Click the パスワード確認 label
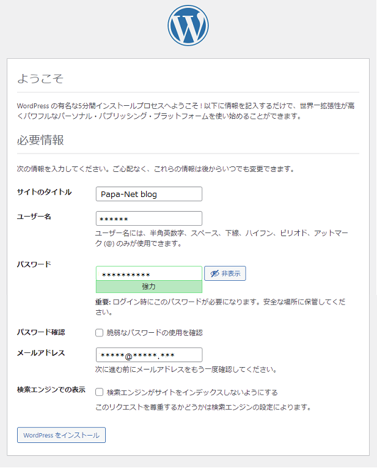The image size is (377, 468). click(41, 332)
